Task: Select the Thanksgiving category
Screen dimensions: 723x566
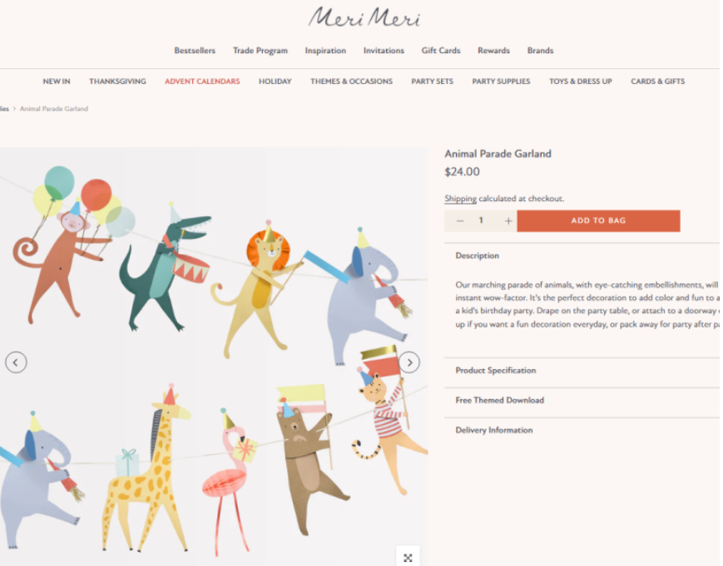Action: click(x=117, y=81)
